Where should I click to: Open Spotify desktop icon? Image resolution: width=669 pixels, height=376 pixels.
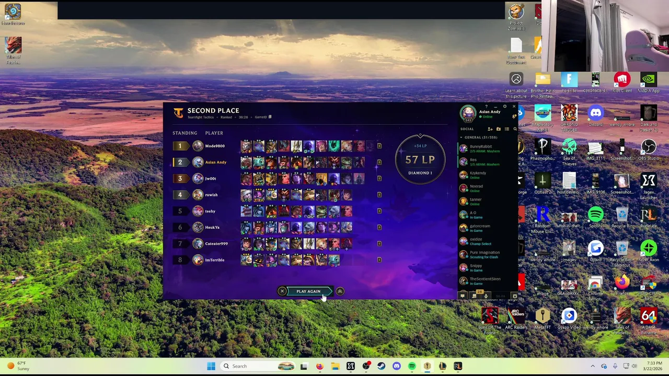pos(595,217)
